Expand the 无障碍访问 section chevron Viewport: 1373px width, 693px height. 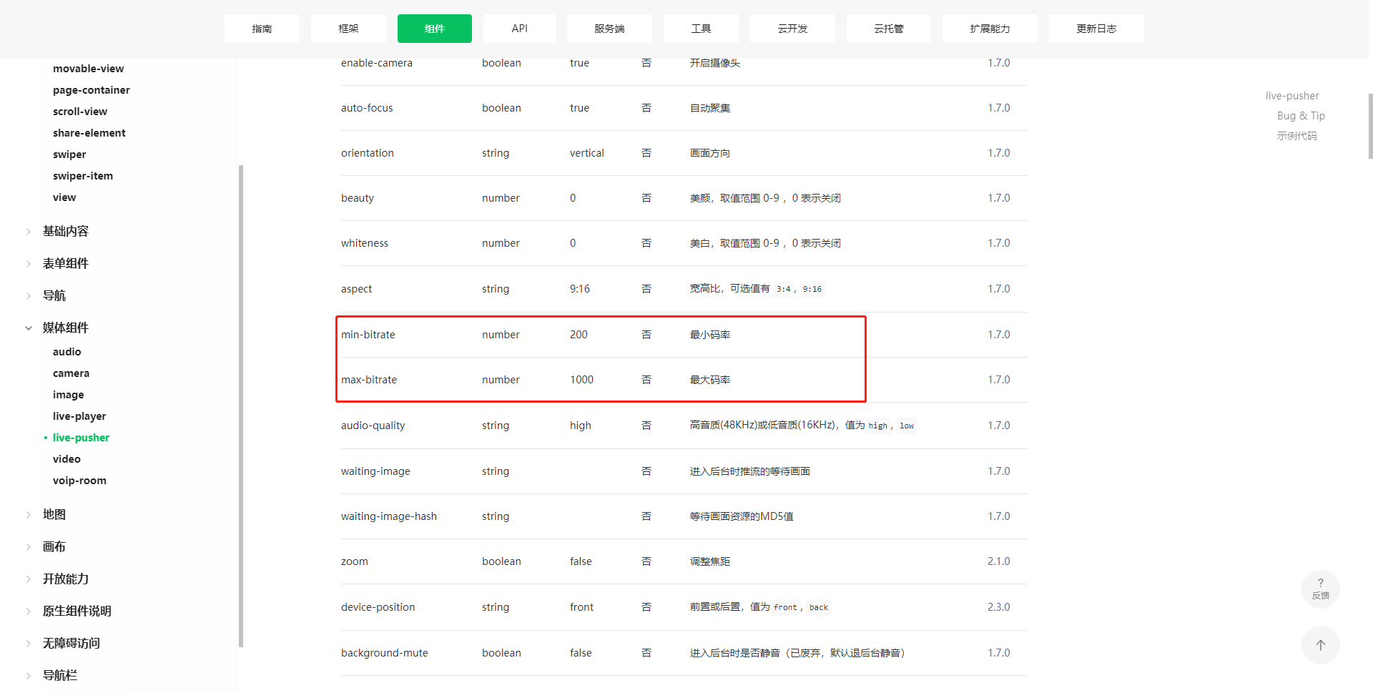coord(29,643)
